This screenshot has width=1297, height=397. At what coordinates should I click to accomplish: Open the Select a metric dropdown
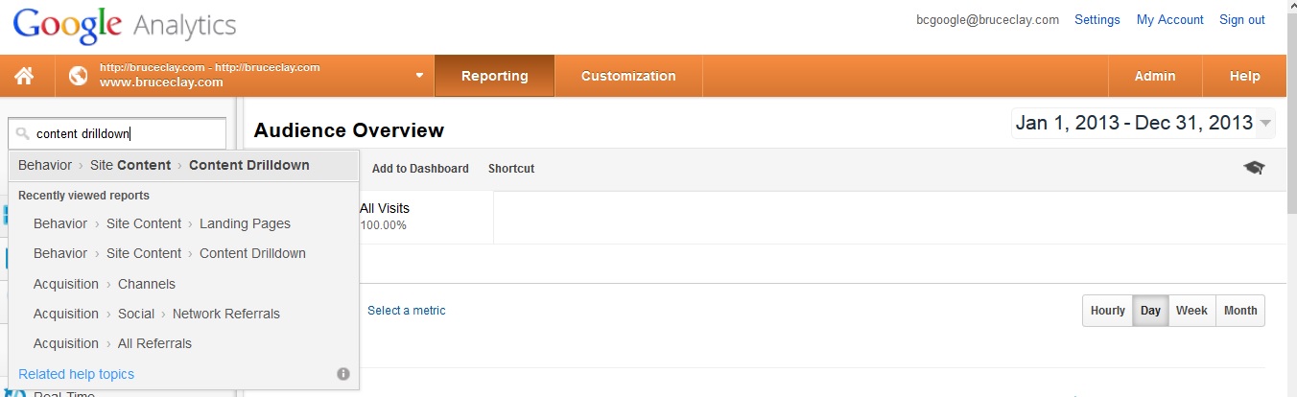pos(407,311)
